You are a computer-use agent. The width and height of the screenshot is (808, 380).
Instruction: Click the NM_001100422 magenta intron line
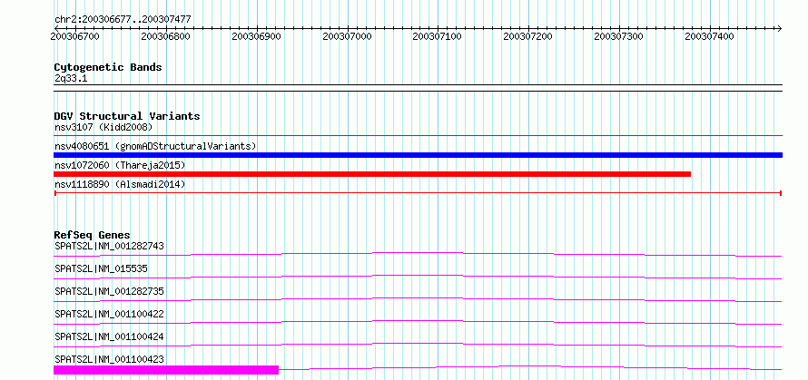(418, 322)
